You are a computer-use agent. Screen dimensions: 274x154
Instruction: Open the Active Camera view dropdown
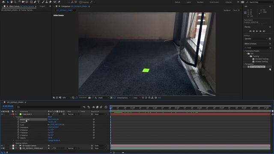tap(124, 98)
